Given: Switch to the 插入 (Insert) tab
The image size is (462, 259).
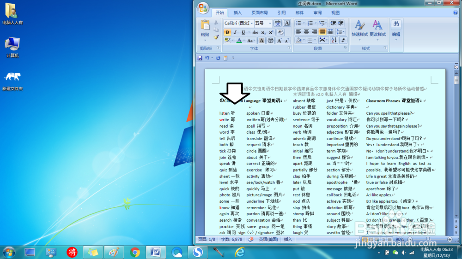Looking at the screenshot, I should tap(237, 12).
